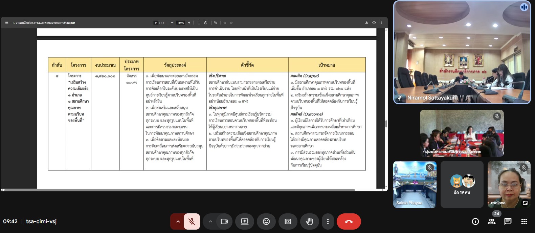Expand the audio settings chevron
Viewport: 535px width, 233px height.
[178, 221]
